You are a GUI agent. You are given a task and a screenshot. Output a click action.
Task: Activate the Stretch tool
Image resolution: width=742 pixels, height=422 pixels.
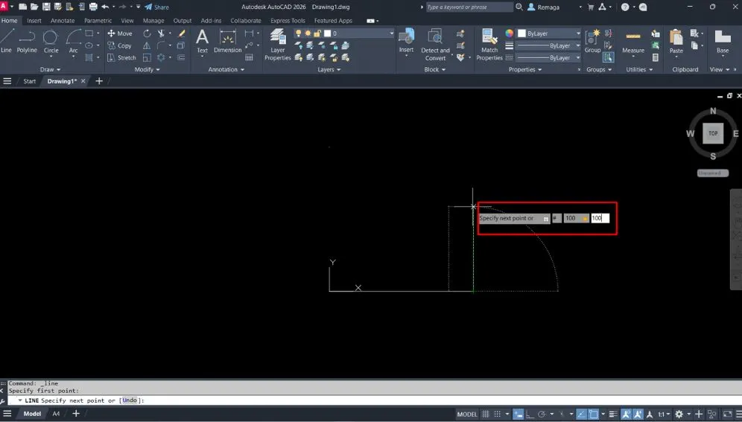click(121, 57)
